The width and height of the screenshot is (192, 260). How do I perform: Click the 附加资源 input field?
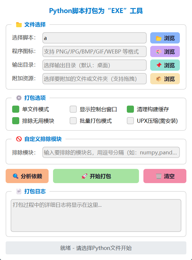click(x=94, y=79)
